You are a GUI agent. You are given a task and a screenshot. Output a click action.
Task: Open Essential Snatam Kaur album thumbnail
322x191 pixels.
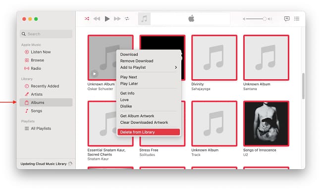[102, 124]
